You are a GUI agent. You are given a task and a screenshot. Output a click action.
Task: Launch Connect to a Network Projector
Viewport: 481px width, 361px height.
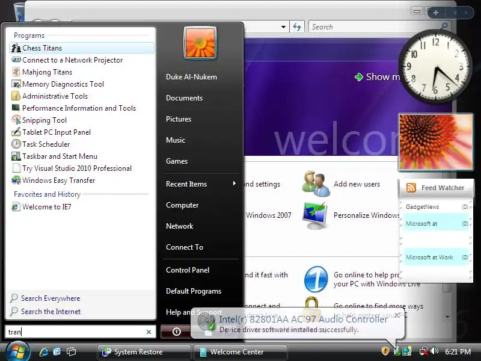point(82,60)
